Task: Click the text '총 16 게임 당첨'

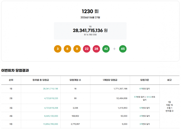Action: [90, 35]
